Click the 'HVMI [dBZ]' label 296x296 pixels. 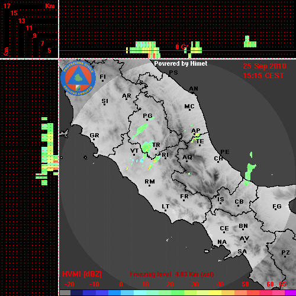82,274
